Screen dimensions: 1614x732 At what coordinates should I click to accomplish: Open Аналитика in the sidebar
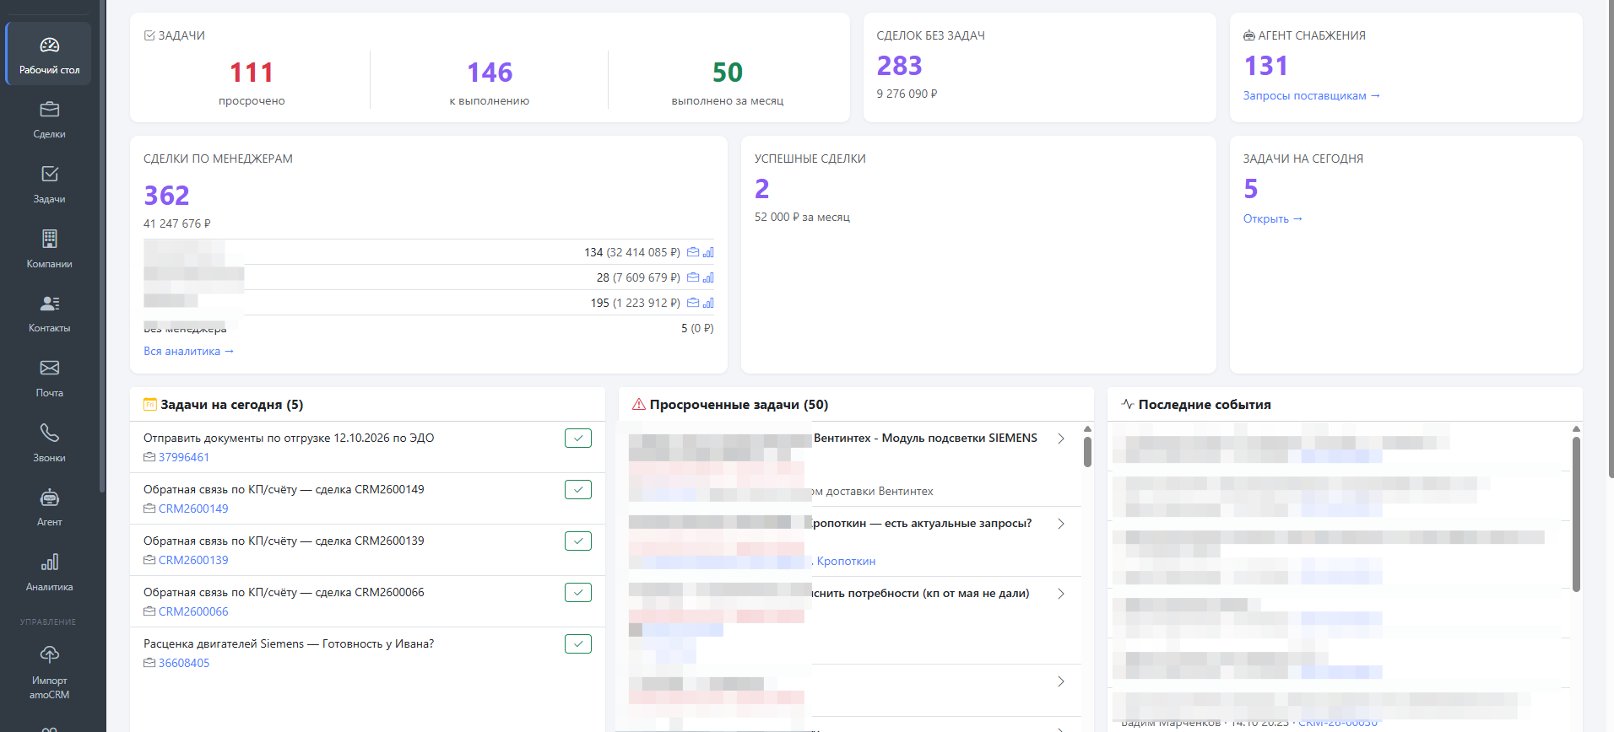click(x=49, y=572)
